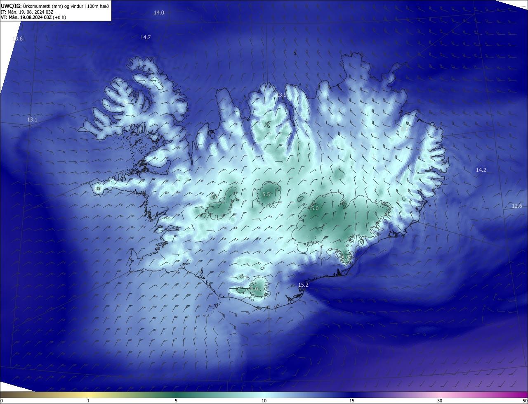Viewport: 528px width, 404px height.
Task: Select the 'VT: Mán. 19.08.2024 03Z (+0 h)' line
Action: click(33, 17)
